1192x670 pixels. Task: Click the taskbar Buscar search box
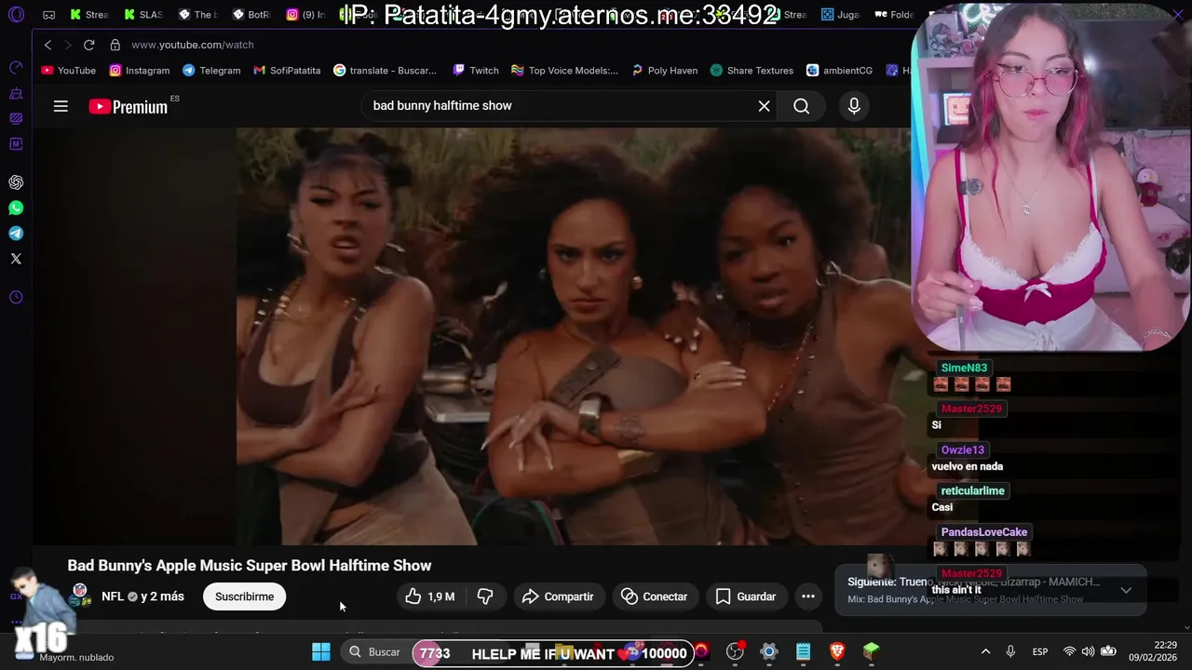coord(375,651)
